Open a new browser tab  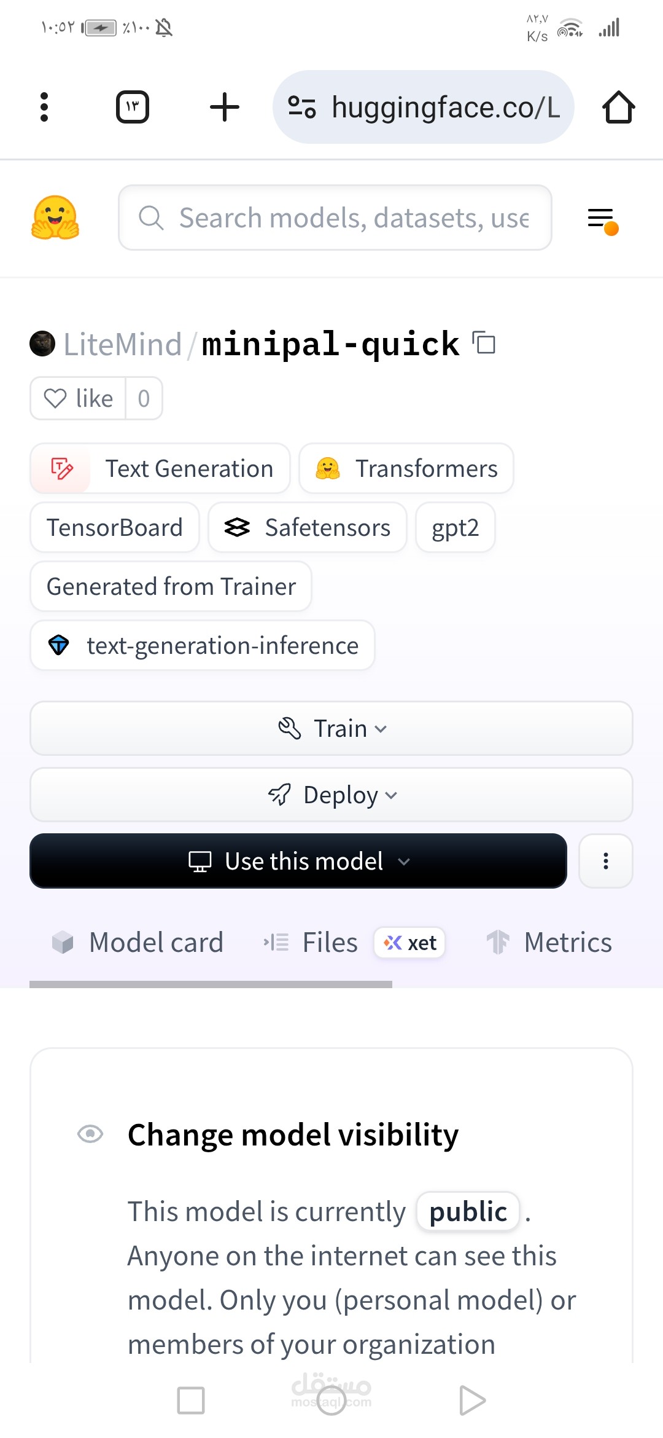click(x=225, y=108)
